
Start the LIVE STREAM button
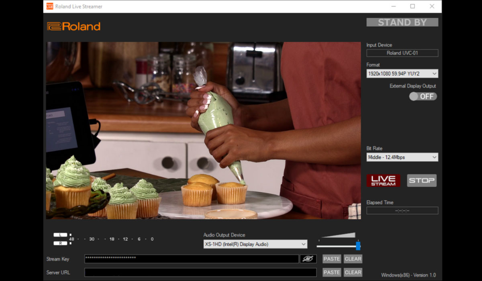click(383, 181)
